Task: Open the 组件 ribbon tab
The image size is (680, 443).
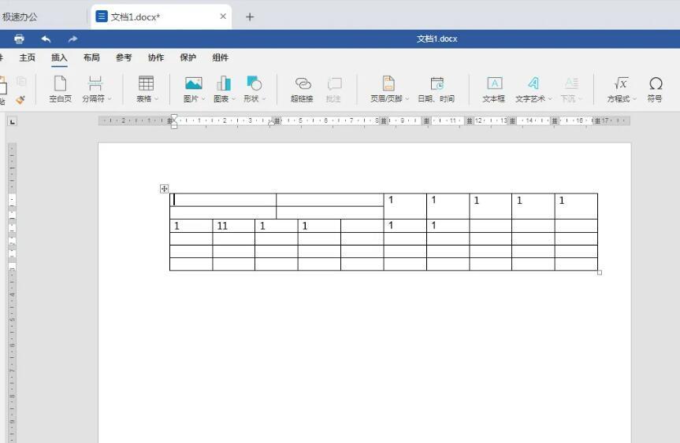Action: pyautogui.click(x=221, y=57)
